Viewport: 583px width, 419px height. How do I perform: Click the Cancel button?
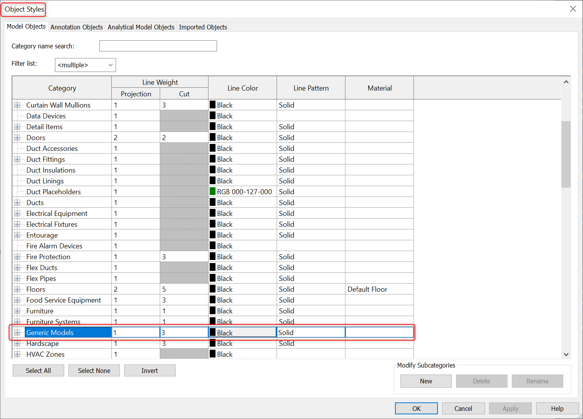click(463, 409)
